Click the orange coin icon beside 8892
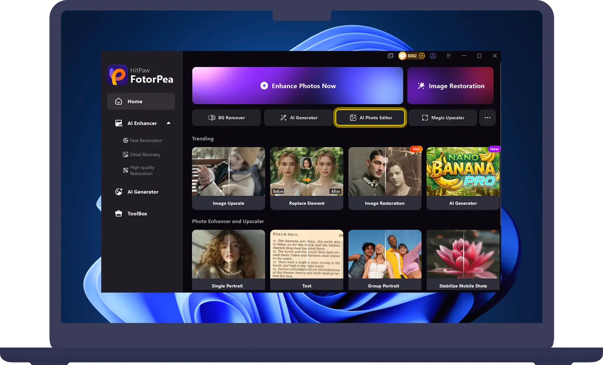Viewport: 603px width, 365px height. click(402, 56)
